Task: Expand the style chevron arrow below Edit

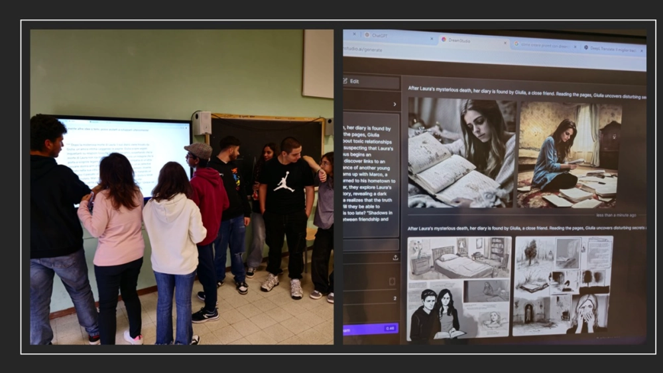Action: pos(394,104)
